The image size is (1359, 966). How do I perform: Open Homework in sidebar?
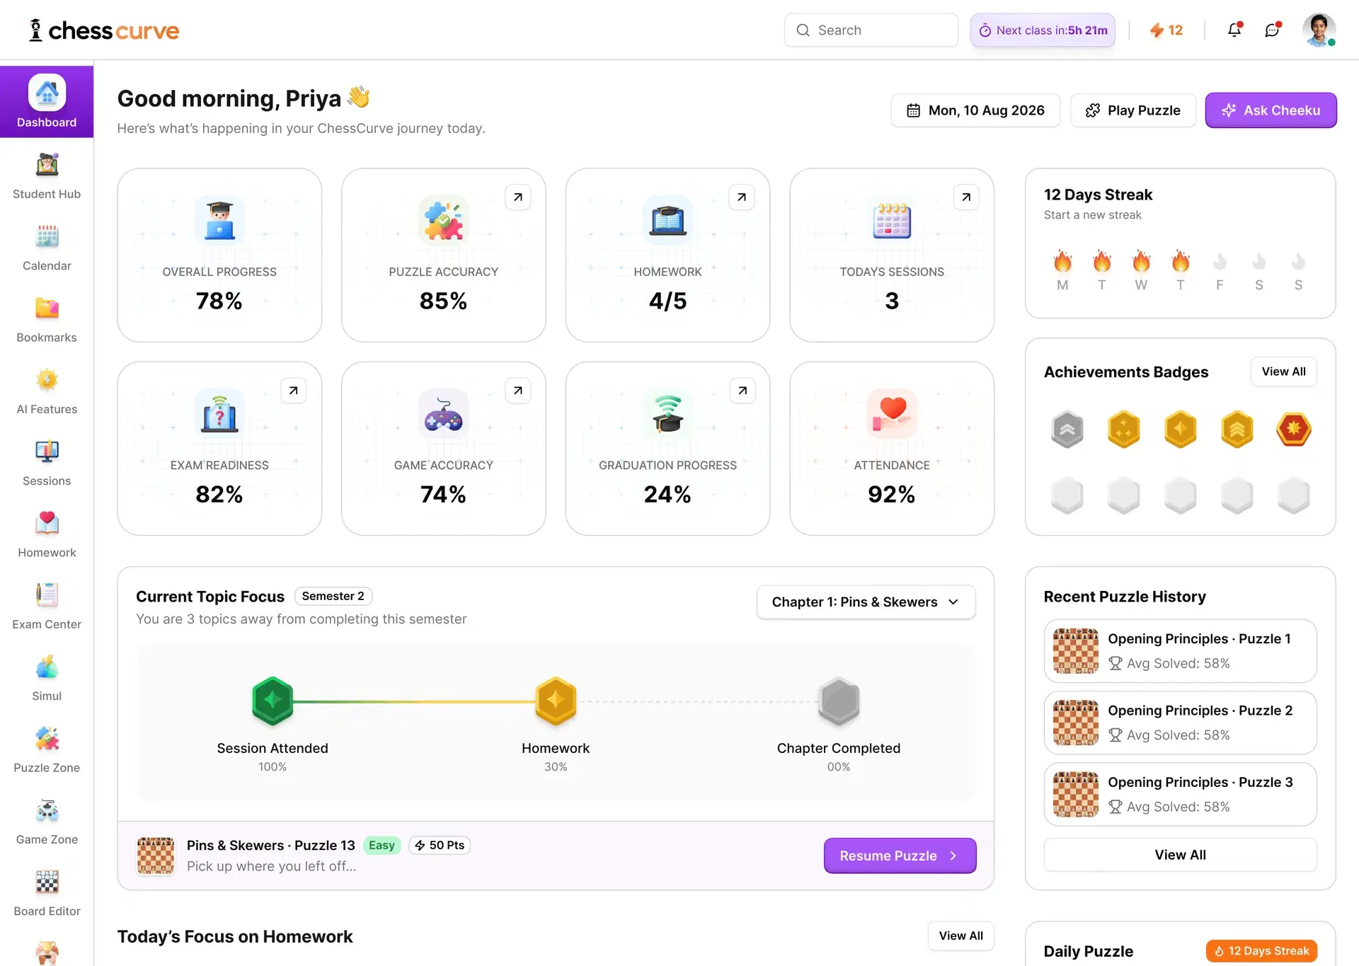click(47, 535)
